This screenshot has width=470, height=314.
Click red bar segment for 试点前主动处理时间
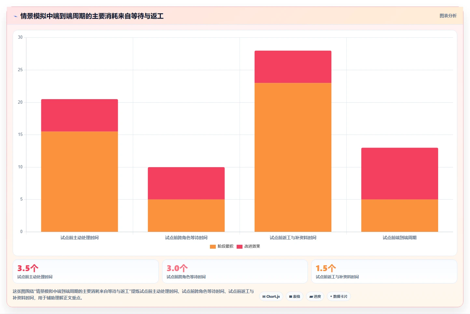click(79, 115)
